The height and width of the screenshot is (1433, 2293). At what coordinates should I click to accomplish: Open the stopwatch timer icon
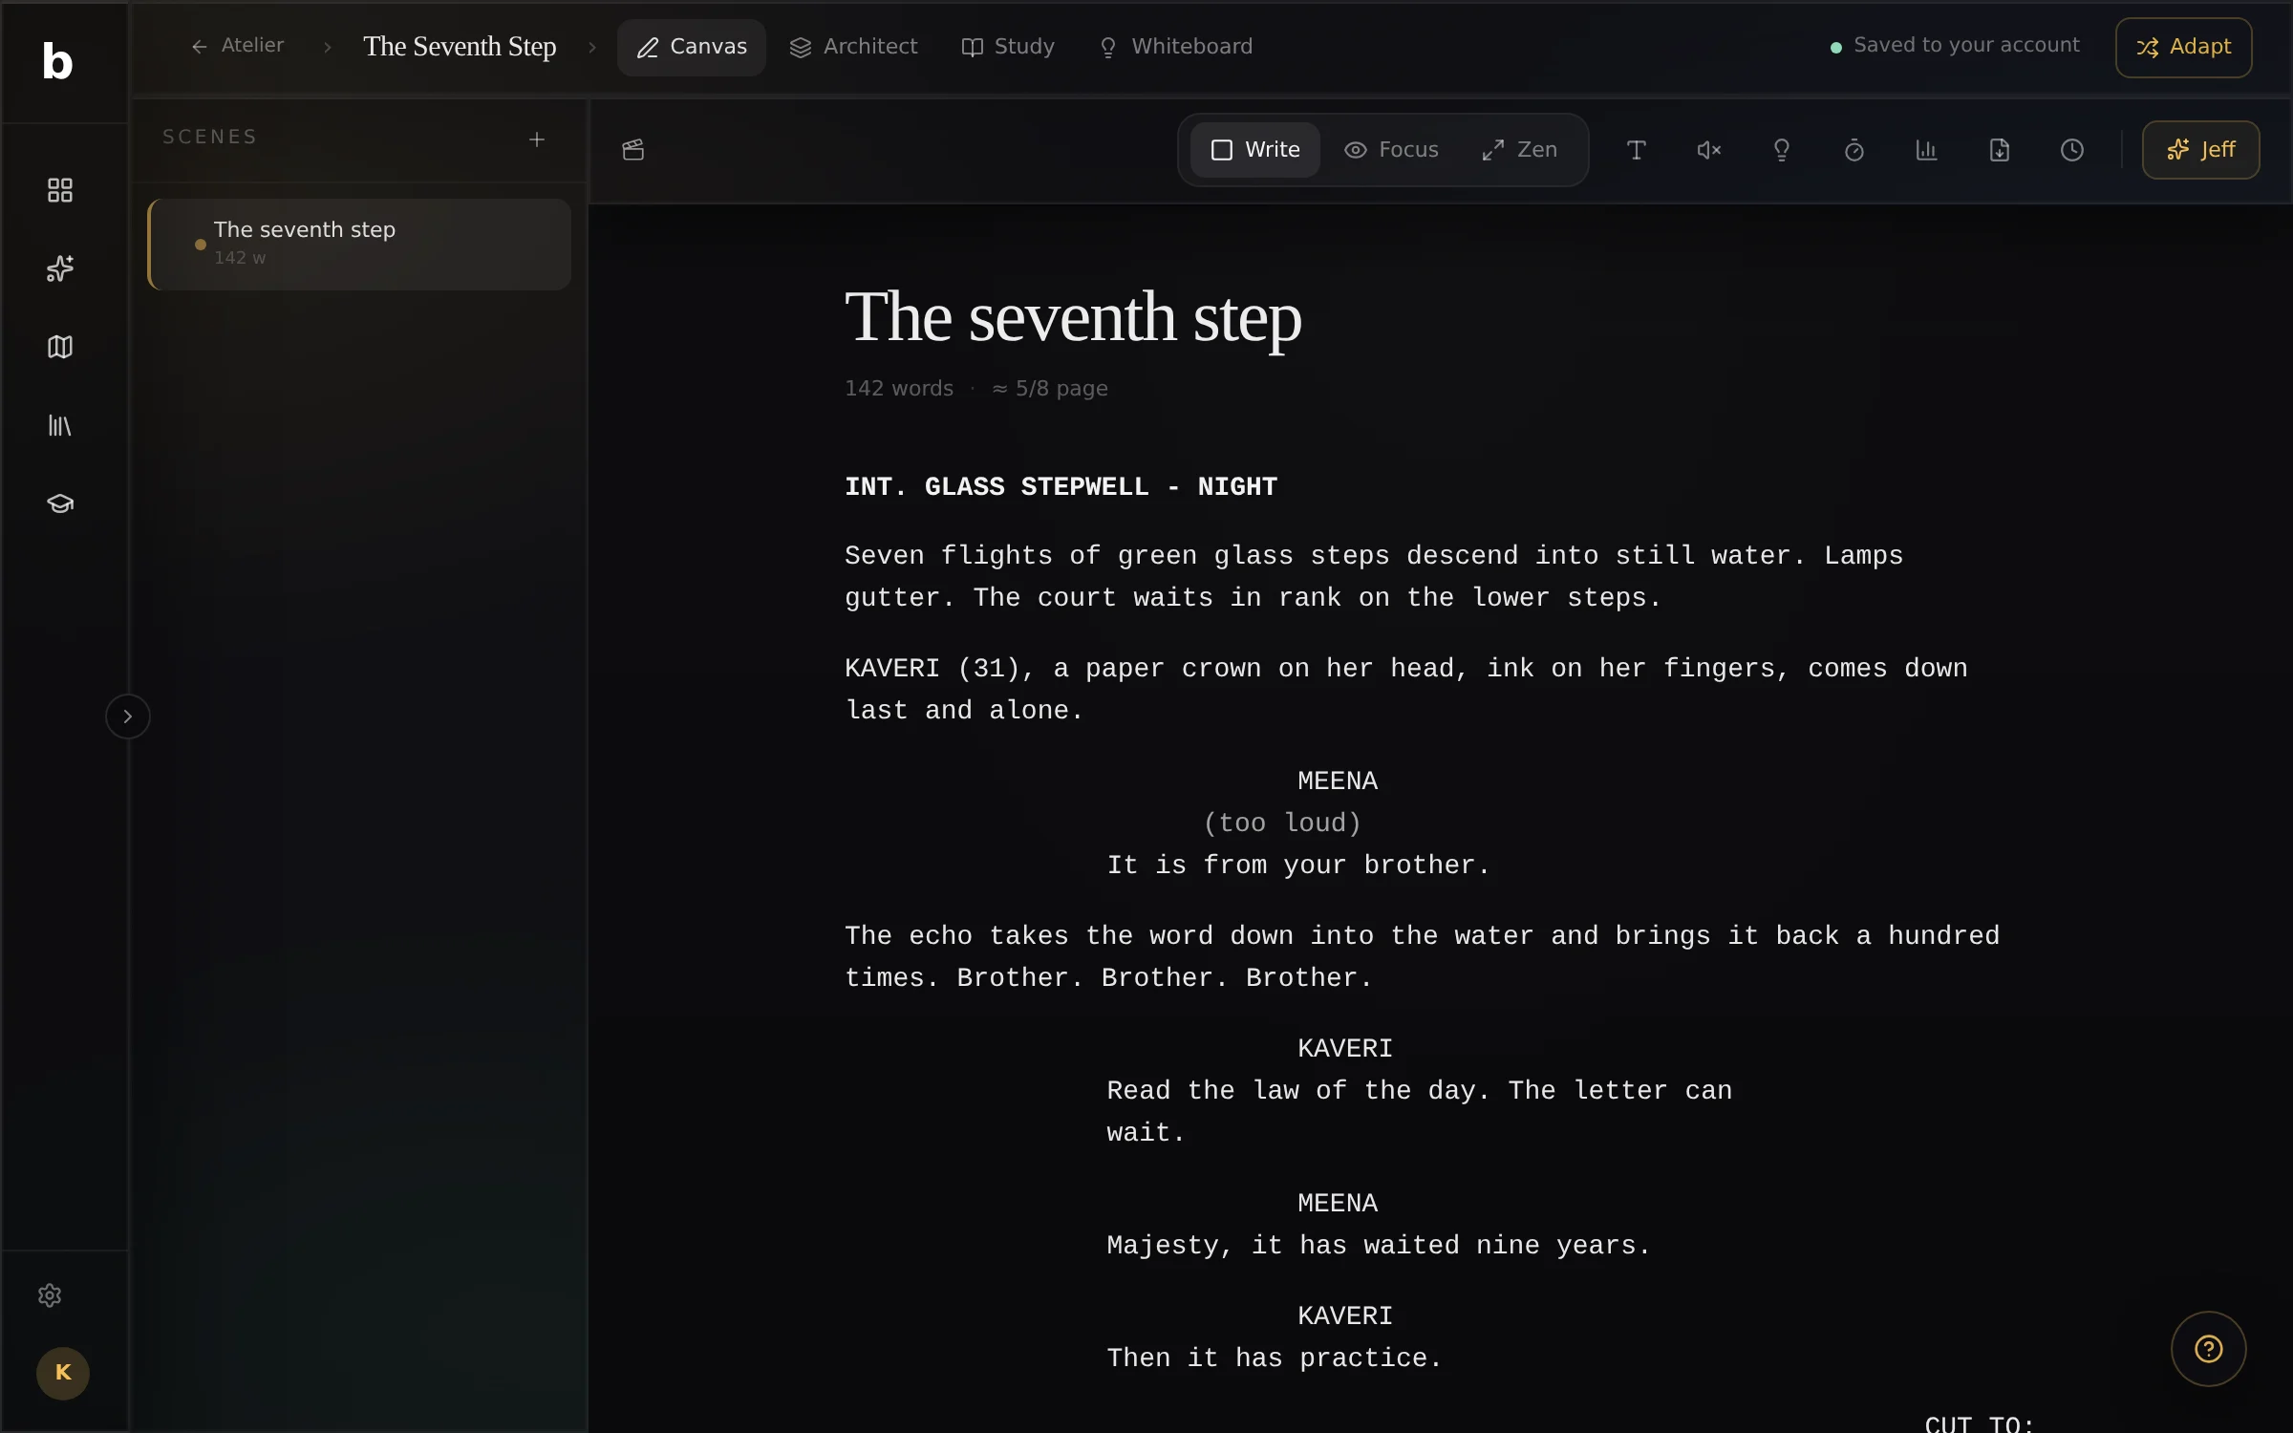(1854, 150)
